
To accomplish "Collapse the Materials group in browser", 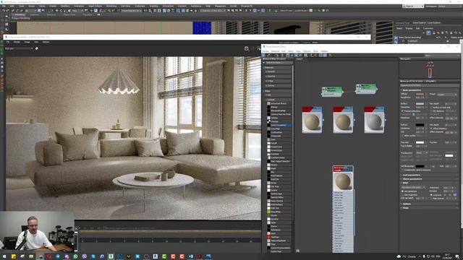I will point(278,67).
